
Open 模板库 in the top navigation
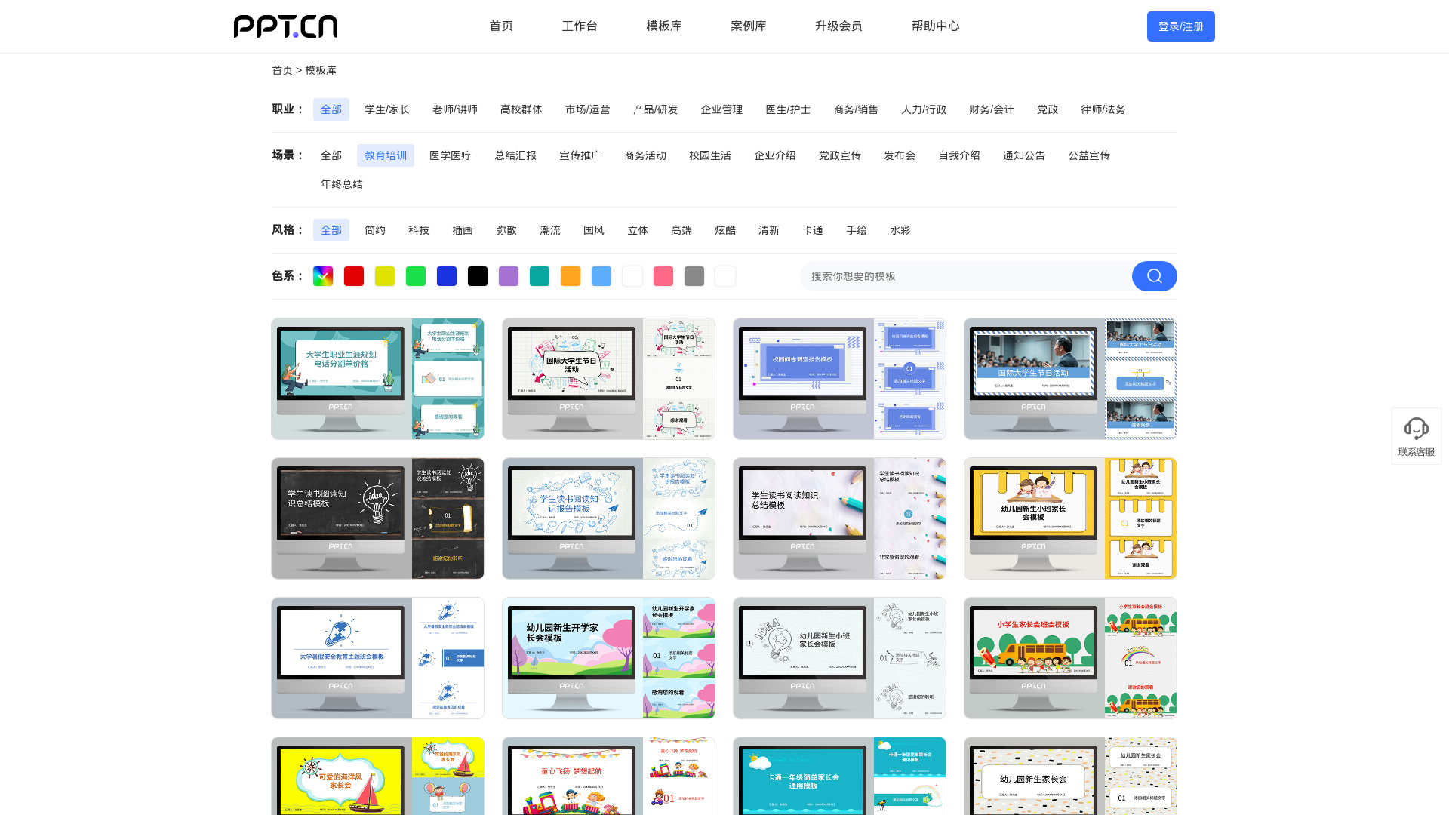click(x=664, y=26)
